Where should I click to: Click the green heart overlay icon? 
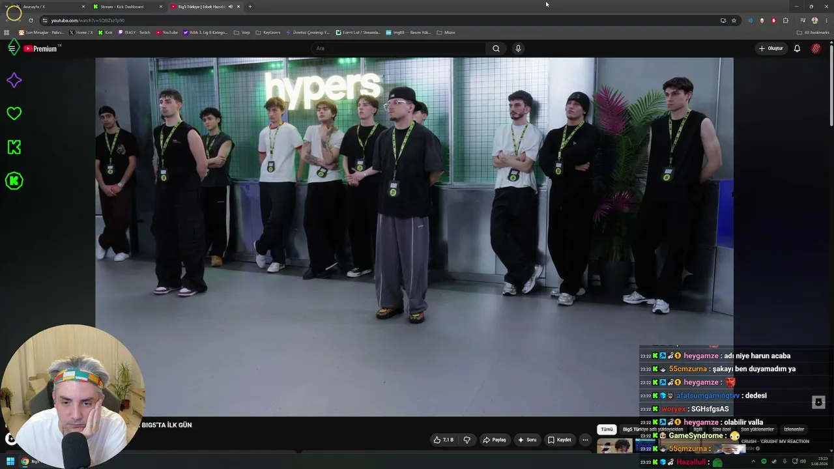(14, 113)
